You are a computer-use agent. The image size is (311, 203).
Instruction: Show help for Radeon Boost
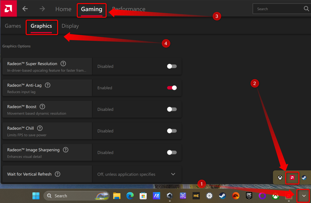pos(42,107)
